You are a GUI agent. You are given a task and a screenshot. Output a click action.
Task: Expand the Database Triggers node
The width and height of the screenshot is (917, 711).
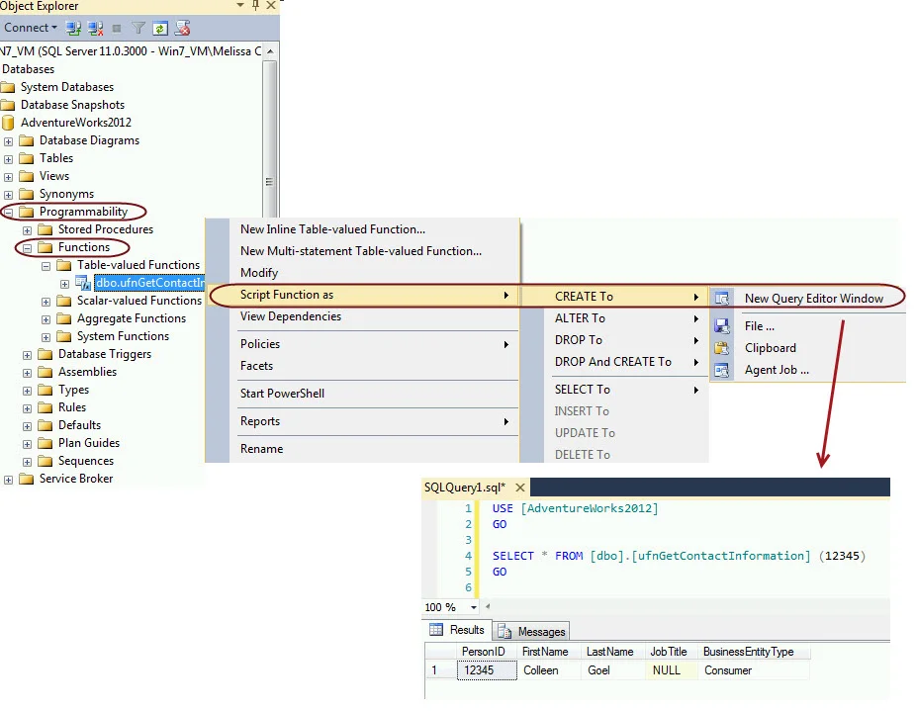click(x=27, y=355)
